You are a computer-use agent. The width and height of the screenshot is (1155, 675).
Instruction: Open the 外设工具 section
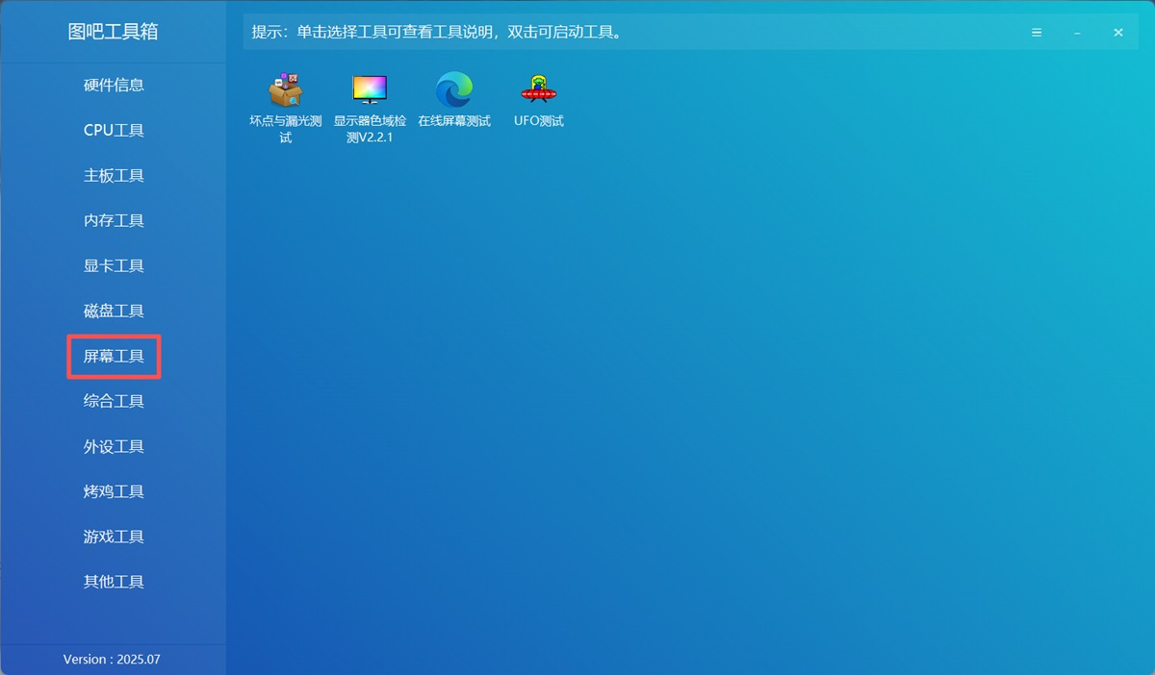click(113, 446)
